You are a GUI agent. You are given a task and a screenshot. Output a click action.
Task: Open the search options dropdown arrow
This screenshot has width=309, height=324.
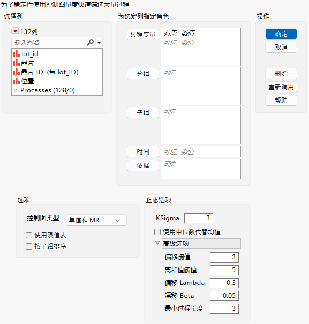pos(99,43)
